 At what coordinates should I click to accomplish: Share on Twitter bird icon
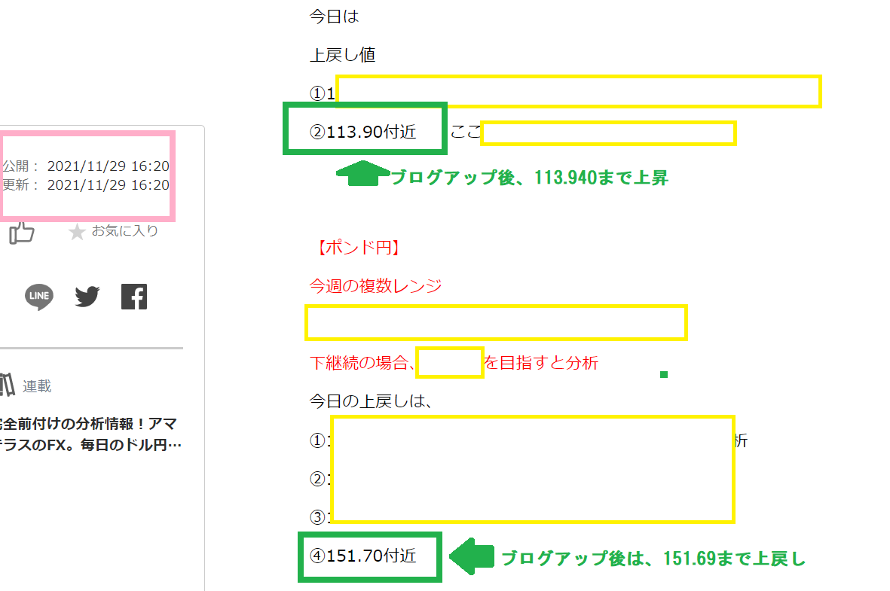[x=87, y=297]
